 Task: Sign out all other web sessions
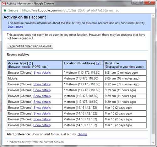click(x=30, y=46)
